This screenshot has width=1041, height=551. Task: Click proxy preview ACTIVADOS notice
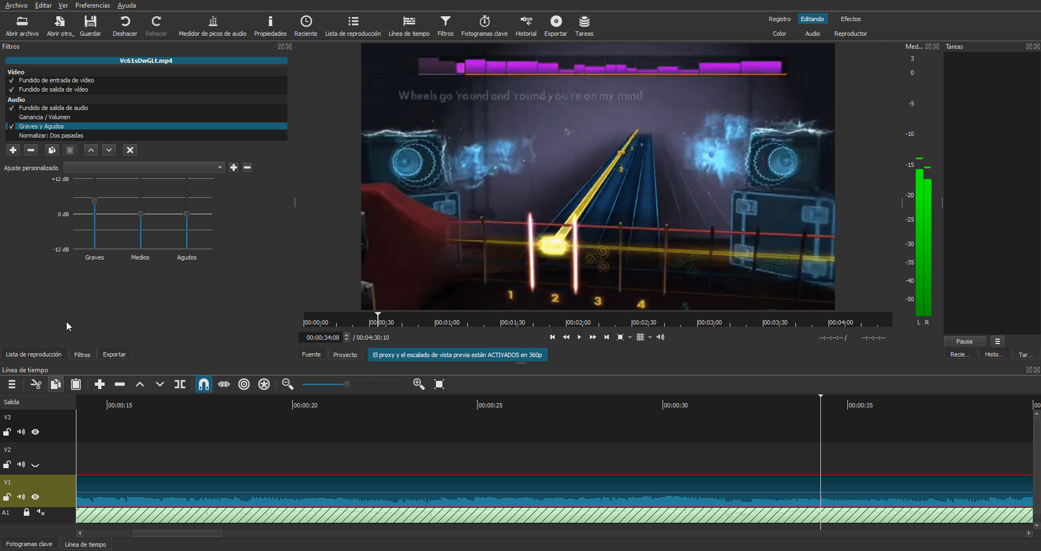tap(457, 355)
